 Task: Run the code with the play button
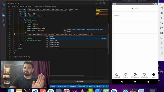point(96,3)
